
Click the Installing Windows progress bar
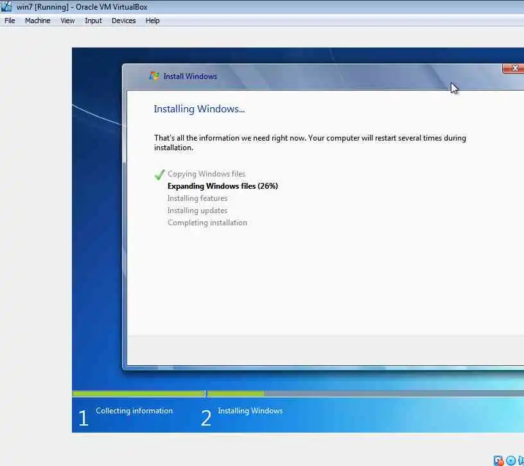coord(365,393)
